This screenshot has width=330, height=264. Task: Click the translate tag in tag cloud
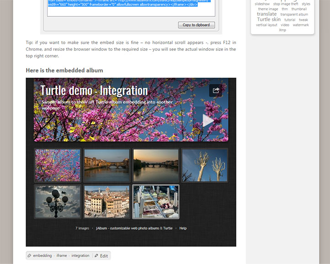tap(266, 14)
